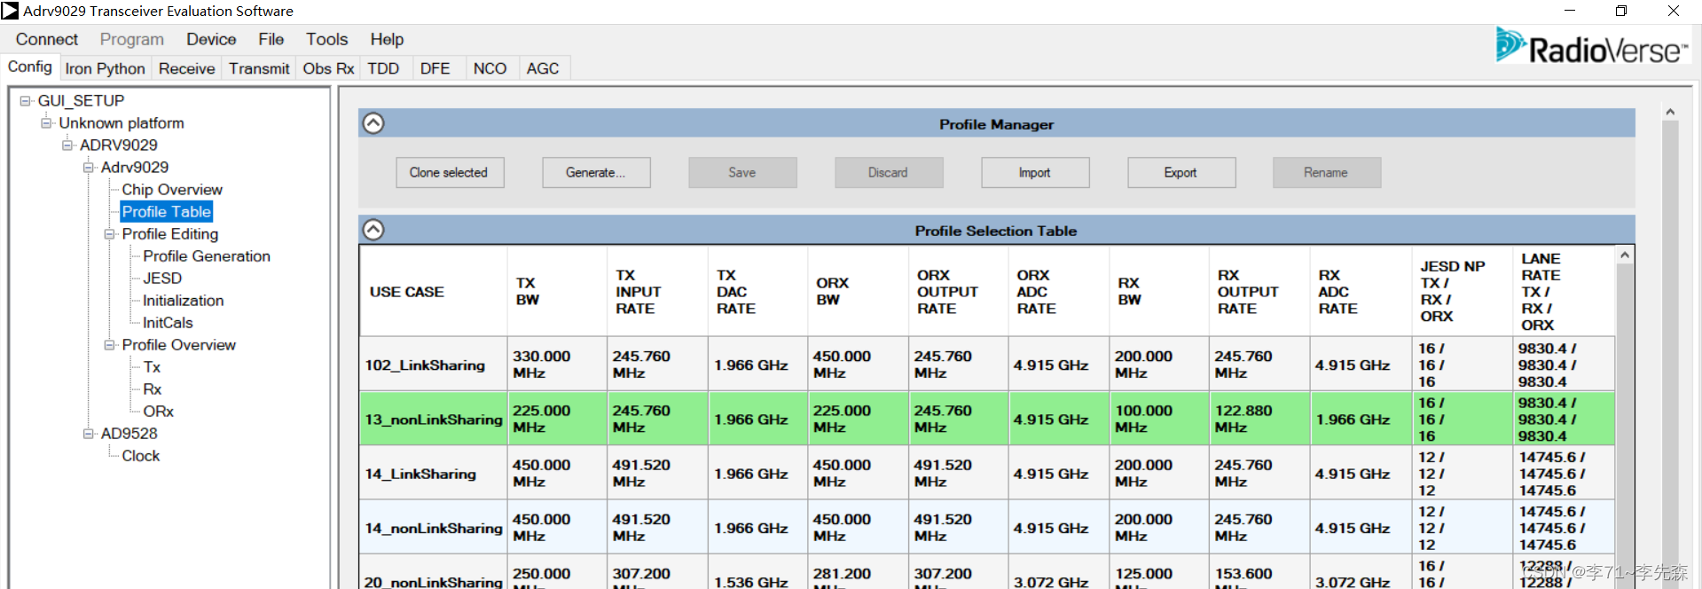Image resolution: width=1702 pixels, height=589 pixels.
Task: Click the RX OUTPUT RATE column header
Action: click(x=1259, y=292)
